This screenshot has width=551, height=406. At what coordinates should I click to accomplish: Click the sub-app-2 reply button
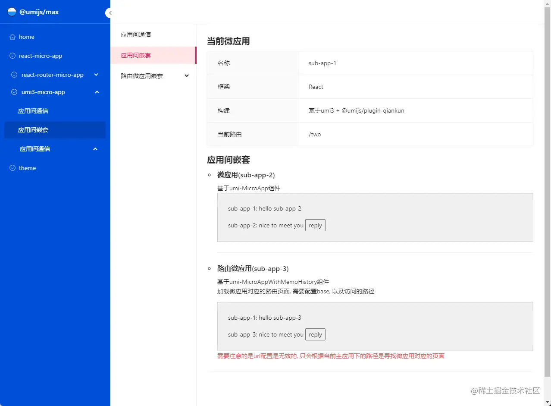315,225
